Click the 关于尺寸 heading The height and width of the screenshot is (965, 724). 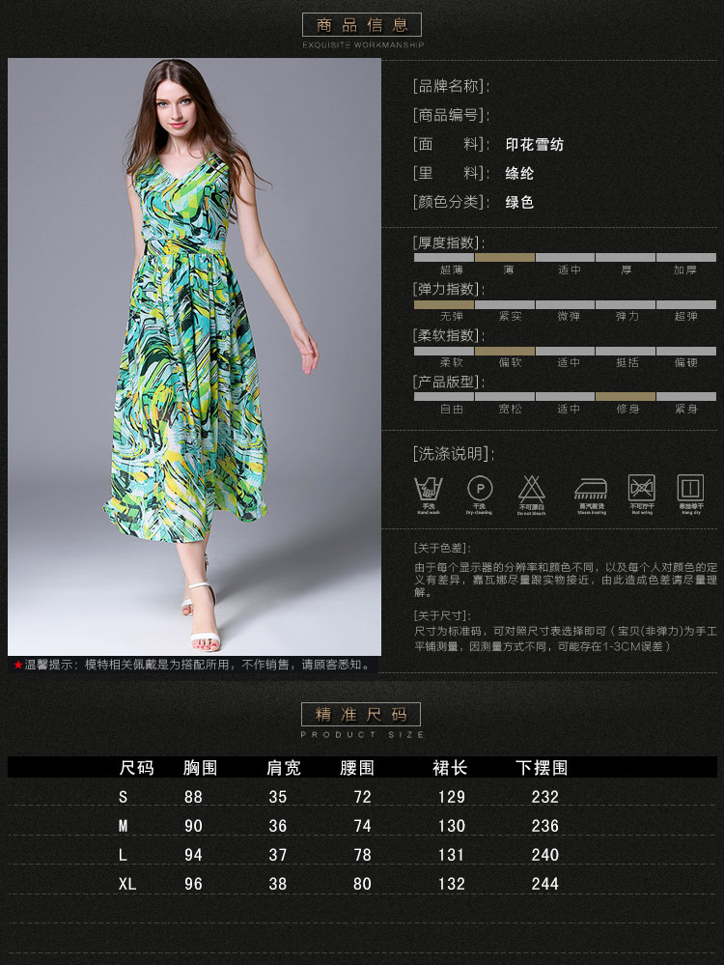point(442,615)
